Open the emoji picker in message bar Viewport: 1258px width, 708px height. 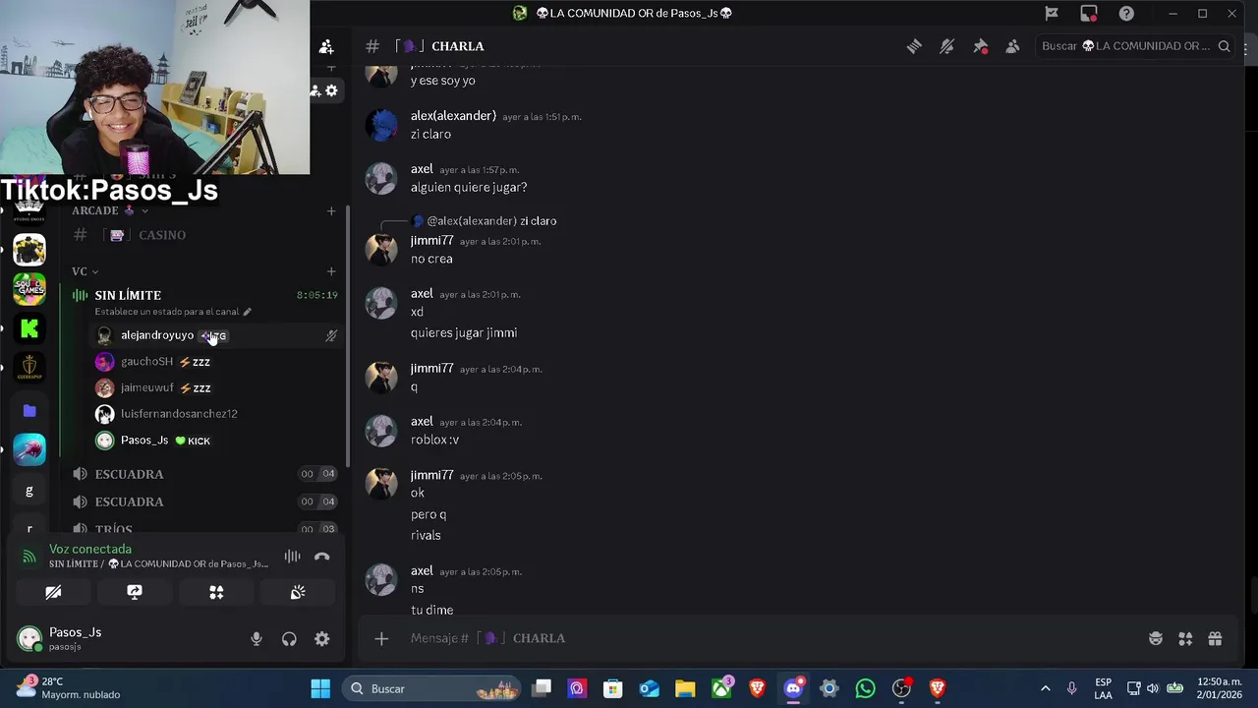(x=1156, y=638)
